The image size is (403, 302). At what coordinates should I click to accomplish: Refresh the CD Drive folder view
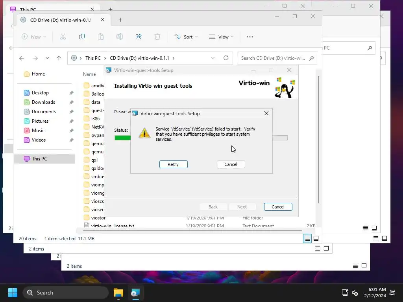226,58
